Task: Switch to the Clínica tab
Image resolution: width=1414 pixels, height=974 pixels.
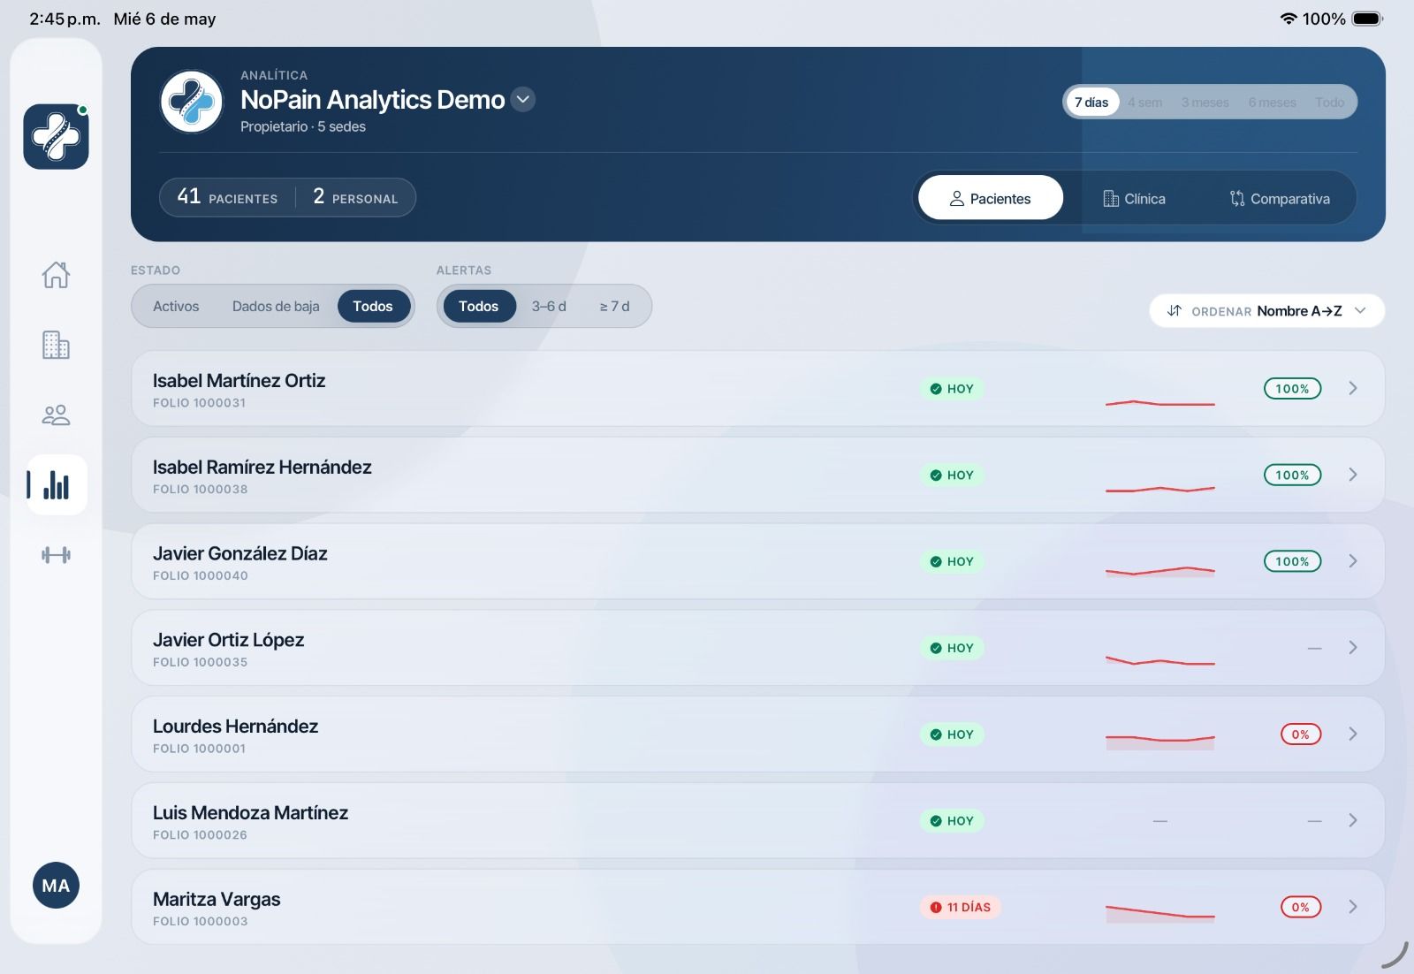Action: pyautogui.click(x=1135, y=199)
